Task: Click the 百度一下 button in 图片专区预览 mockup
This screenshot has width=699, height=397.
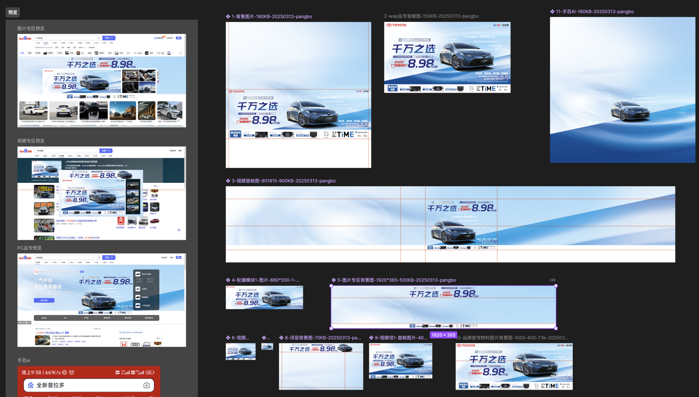Action: pos(109,38)
